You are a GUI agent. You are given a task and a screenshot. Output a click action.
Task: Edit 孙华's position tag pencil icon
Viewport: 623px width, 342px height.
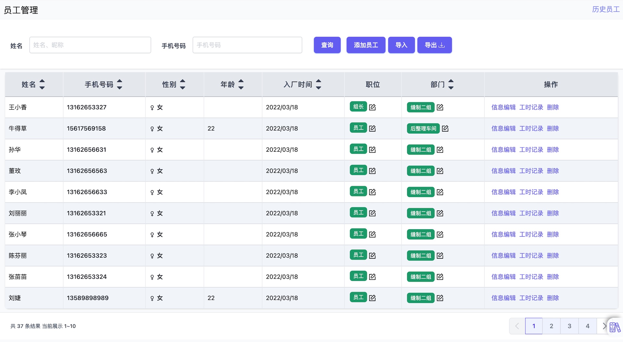pos(373,149)
